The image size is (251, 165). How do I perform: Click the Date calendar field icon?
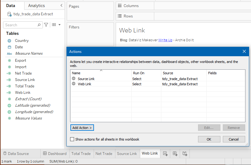click(x=9, y=47)
